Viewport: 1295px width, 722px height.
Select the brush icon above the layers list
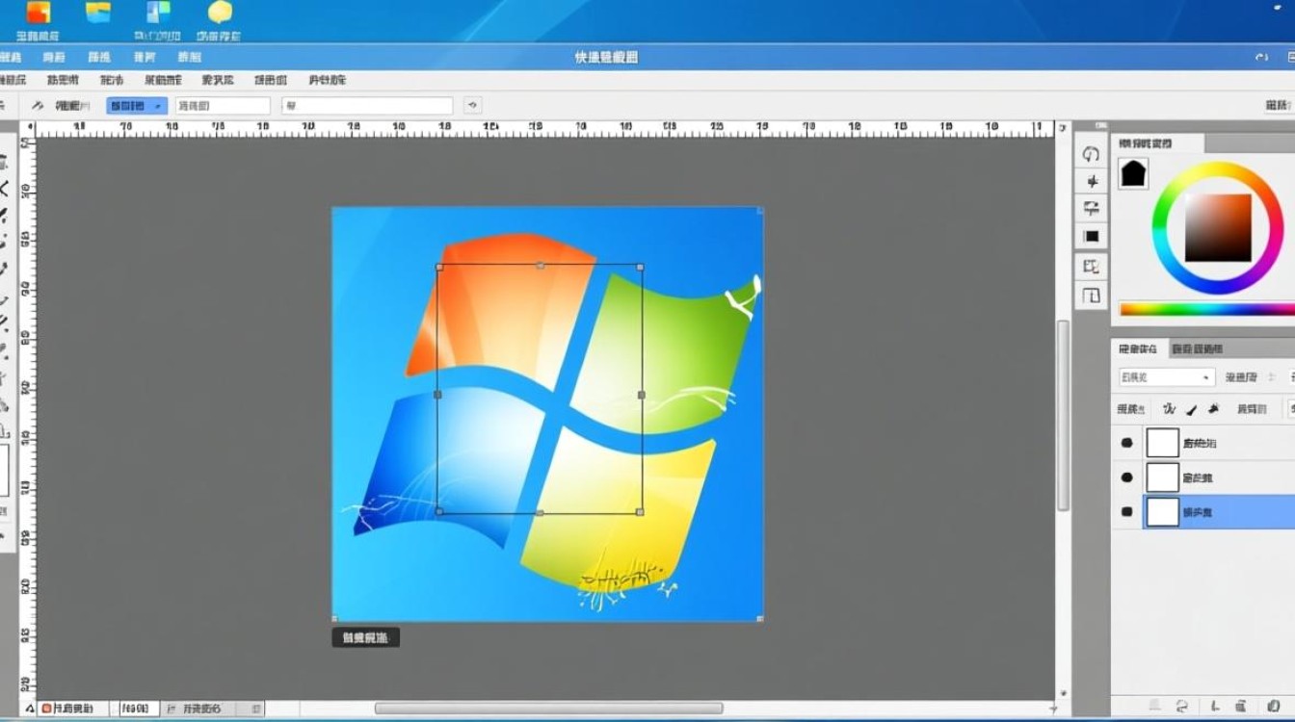tap(1191, 408)
